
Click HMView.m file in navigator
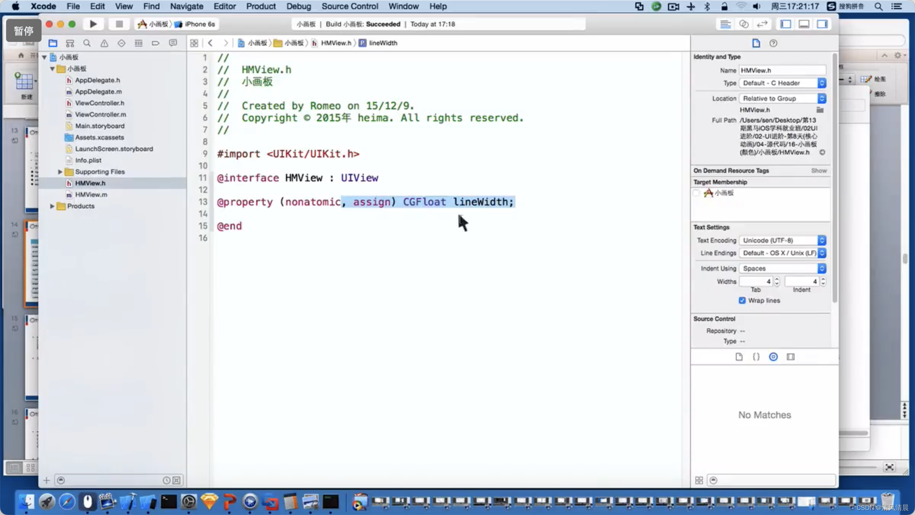(x=91, y=194)
